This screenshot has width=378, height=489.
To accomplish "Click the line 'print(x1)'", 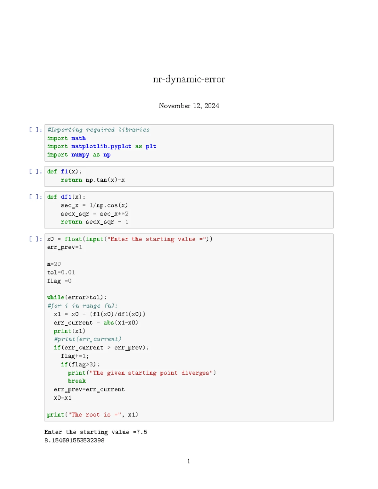I will [70, 331].
